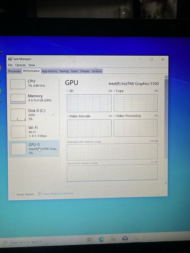
Task: Click the Open Resource Monitor gauge icon
Action: 40,193
